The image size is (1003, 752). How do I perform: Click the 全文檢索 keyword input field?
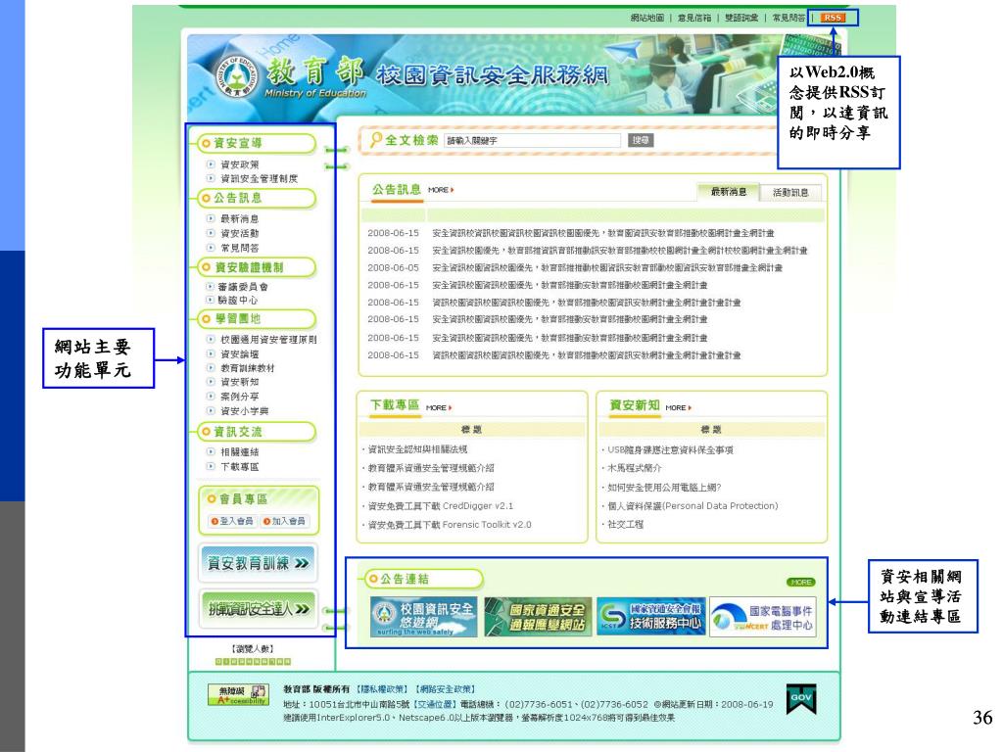click(532, 141)
